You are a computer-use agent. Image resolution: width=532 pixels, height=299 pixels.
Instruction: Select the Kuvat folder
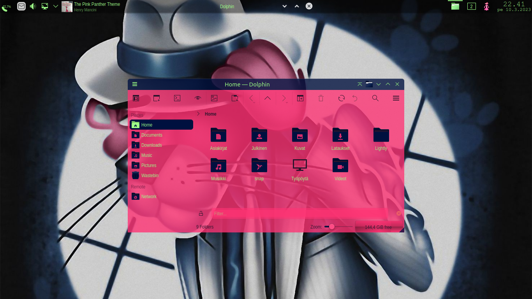(300, 139)
